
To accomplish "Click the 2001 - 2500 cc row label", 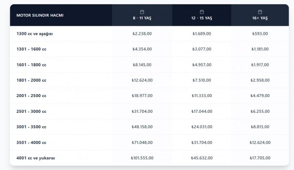I will tap(31, 96).
